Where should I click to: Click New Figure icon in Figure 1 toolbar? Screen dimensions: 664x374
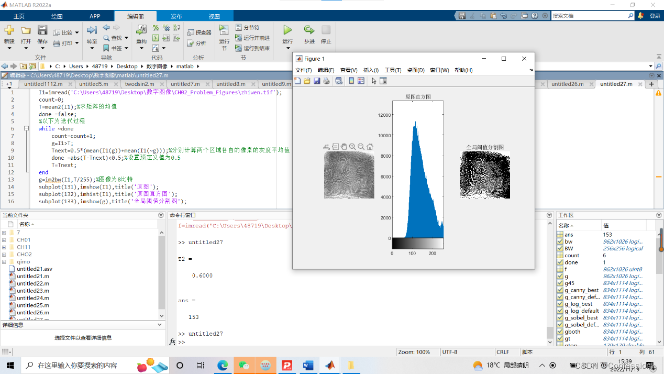point(297,81)
